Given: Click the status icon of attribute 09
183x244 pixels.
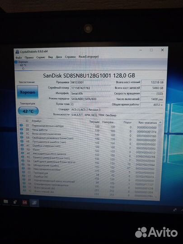Looking at the screenshot, I should tap(22, 129).
